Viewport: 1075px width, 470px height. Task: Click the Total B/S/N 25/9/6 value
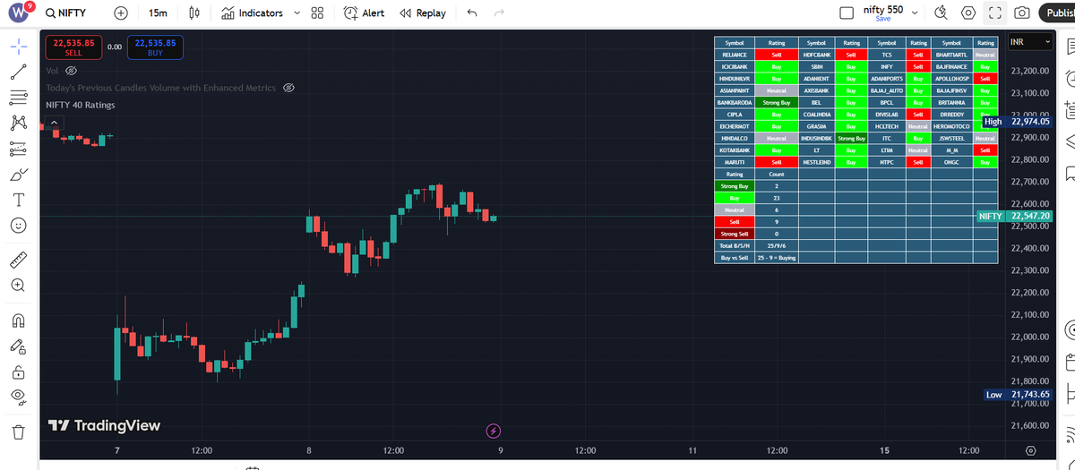[x=777, y=245]
